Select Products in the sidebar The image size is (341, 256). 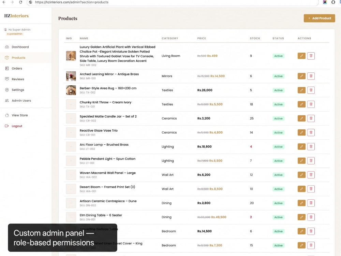coord(26,58)
